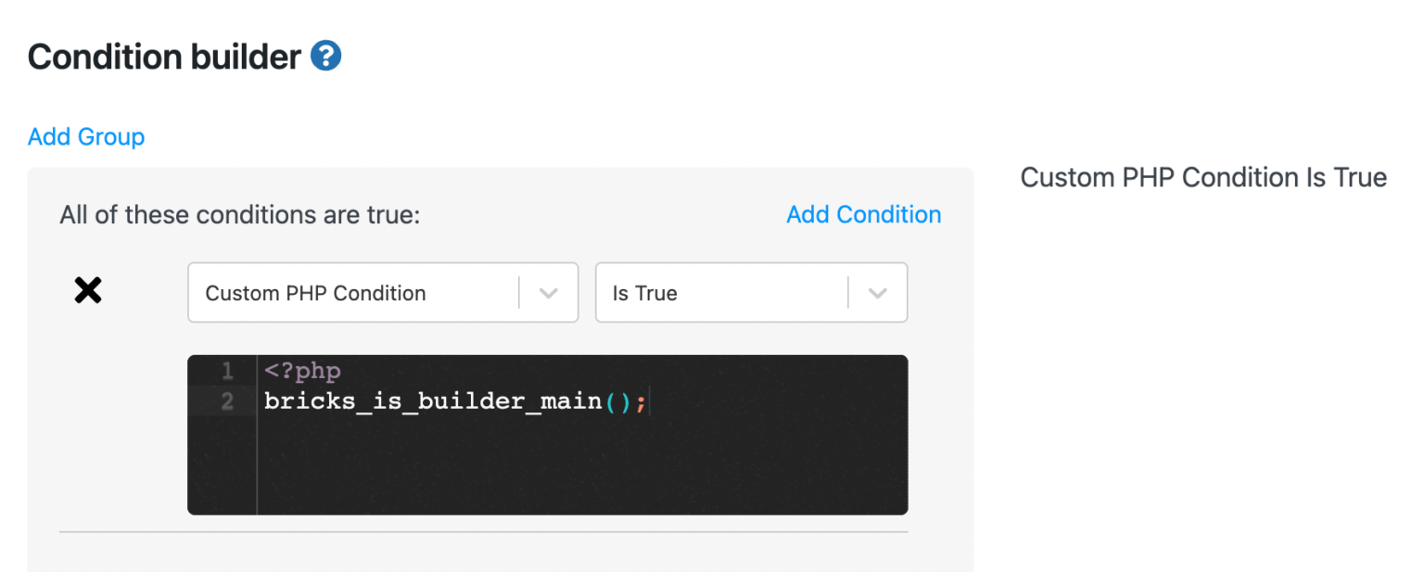The image size is (1424, 572).
Task: Open the Is True comparison dropdown
Action: [751, 292]
